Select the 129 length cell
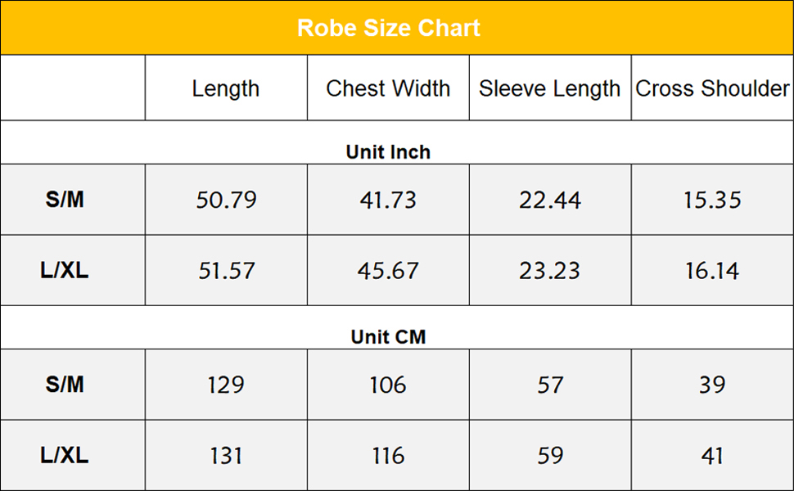This screenshot has width=794, height=491. pyautogui.click(x=226, y=385)
